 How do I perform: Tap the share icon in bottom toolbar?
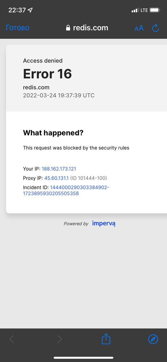click(106, 339)
